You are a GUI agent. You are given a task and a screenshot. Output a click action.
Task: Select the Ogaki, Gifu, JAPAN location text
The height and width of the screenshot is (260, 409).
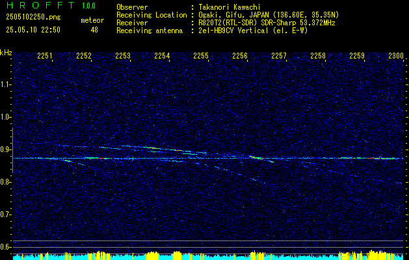pyautogui.click(x=269, y=15)
